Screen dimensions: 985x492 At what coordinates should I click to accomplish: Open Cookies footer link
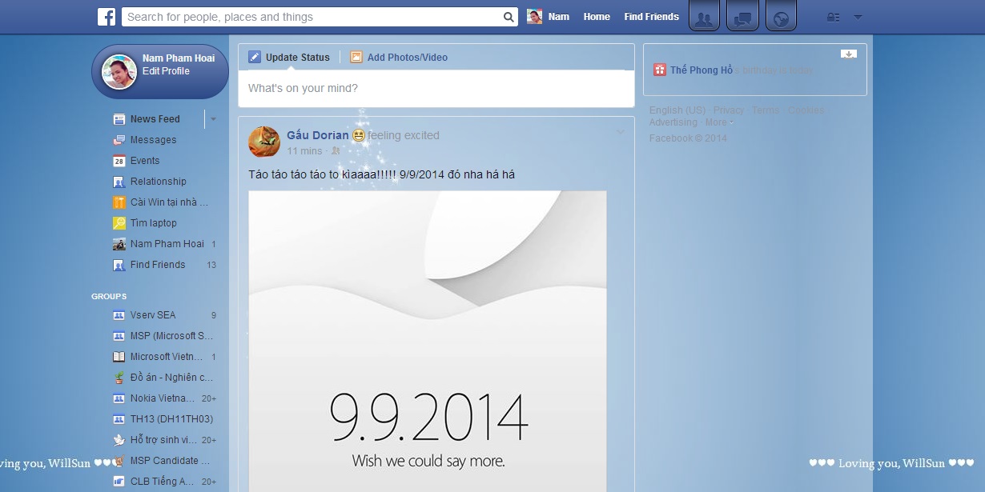806,110
